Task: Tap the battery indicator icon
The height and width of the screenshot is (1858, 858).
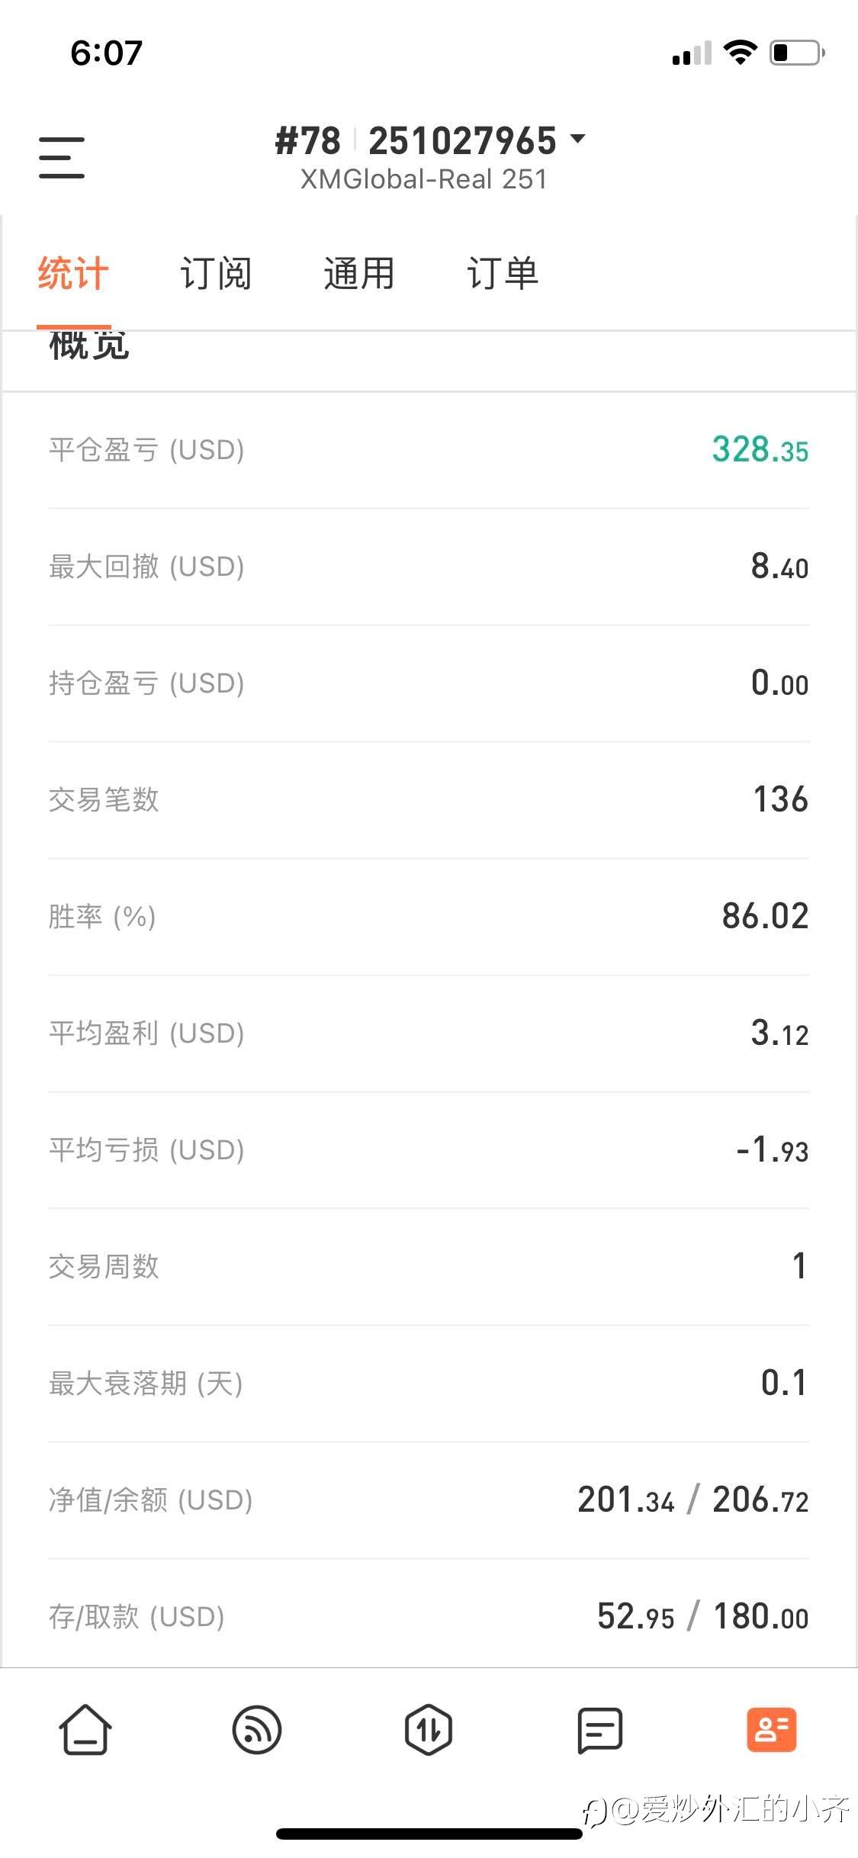Action: click(796, 52)
